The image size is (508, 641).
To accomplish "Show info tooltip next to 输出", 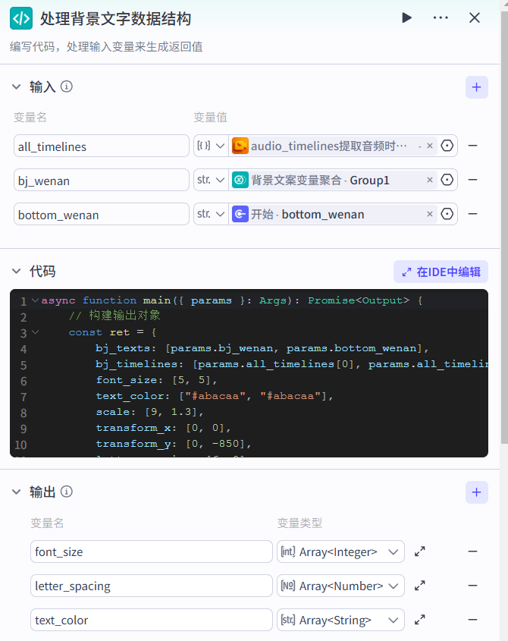I will point(67,492).
